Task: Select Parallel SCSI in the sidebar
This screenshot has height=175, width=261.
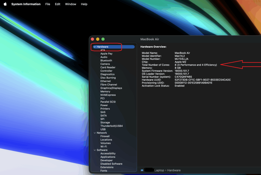Action: 108,102
